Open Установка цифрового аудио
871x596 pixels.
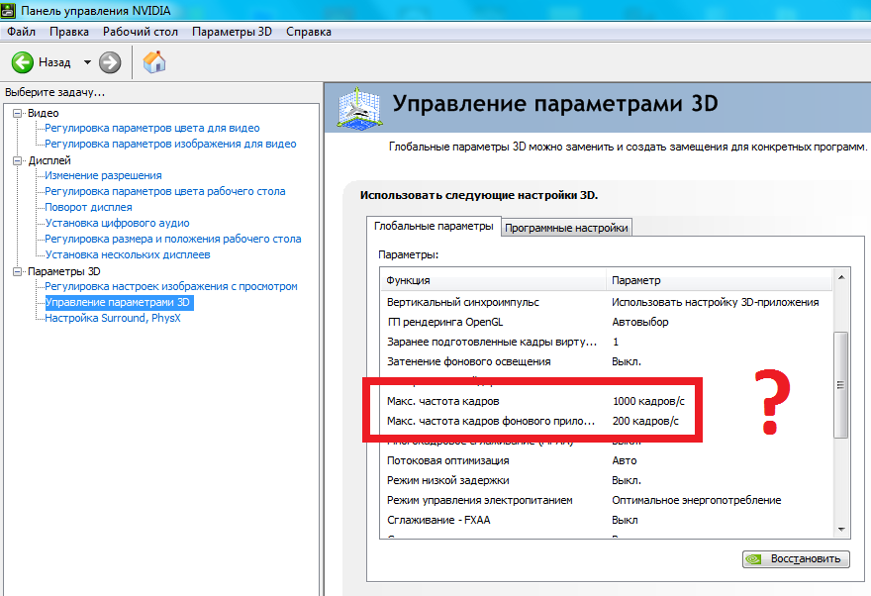[117, 223]
